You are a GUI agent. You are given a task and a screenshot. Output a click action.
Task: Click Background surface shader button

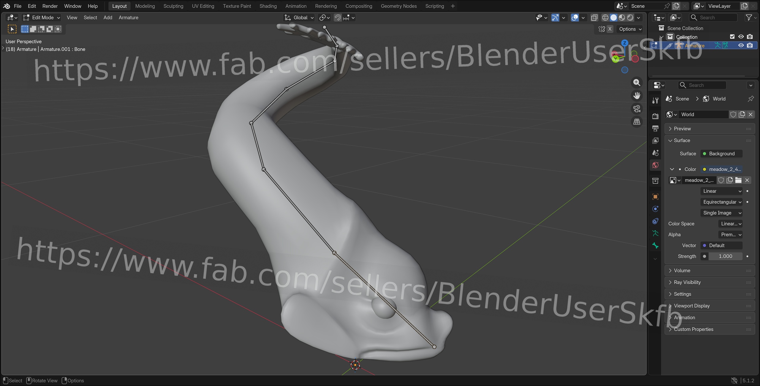[x=722, y=154]
